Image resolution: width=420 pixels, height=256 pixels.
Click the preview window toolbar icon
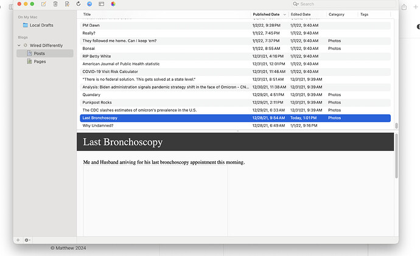coord(101,4)
